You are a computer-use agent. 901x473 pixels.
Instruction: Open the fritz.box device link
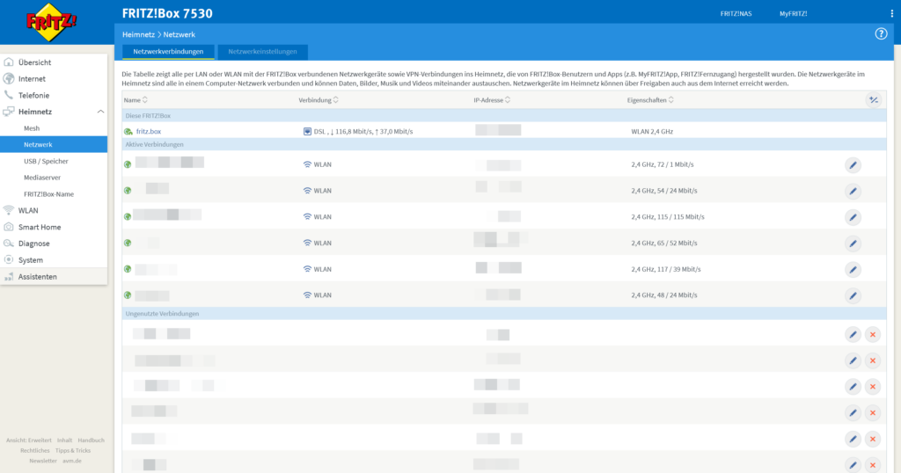(148, 132)
